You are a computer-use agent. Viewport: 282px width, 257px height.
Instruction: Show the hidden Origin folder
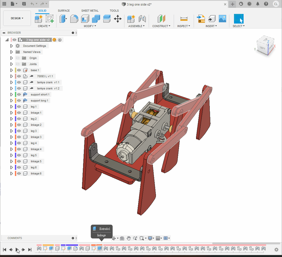(x=18, y=58)
